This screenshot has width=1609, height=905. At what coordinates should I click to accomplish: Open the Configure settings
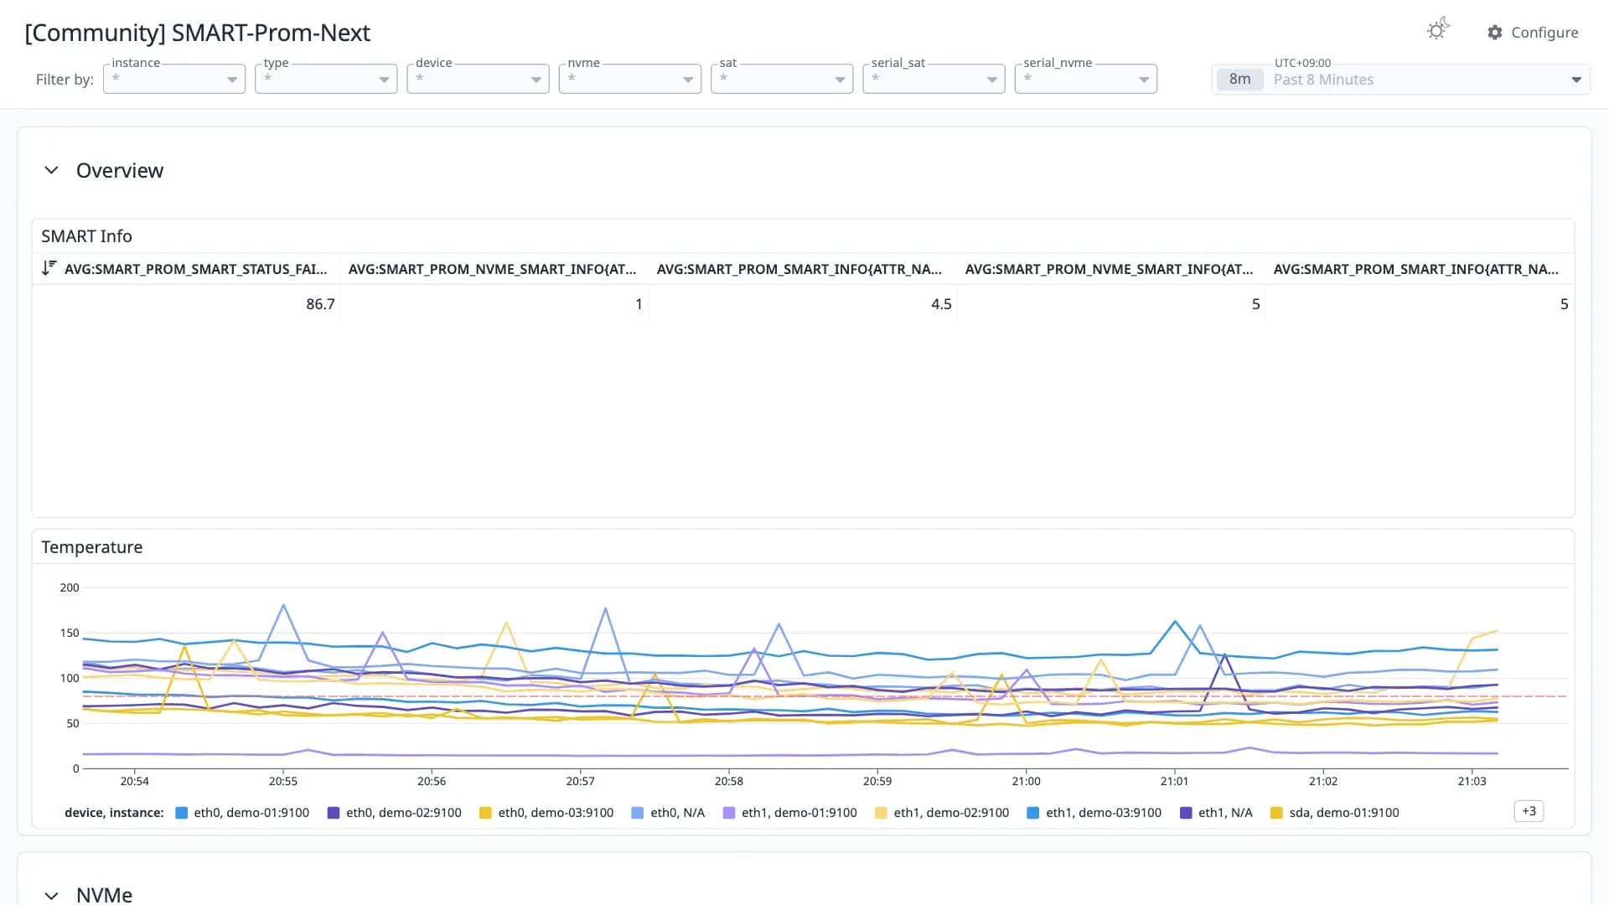click(x=1533, y=33)
